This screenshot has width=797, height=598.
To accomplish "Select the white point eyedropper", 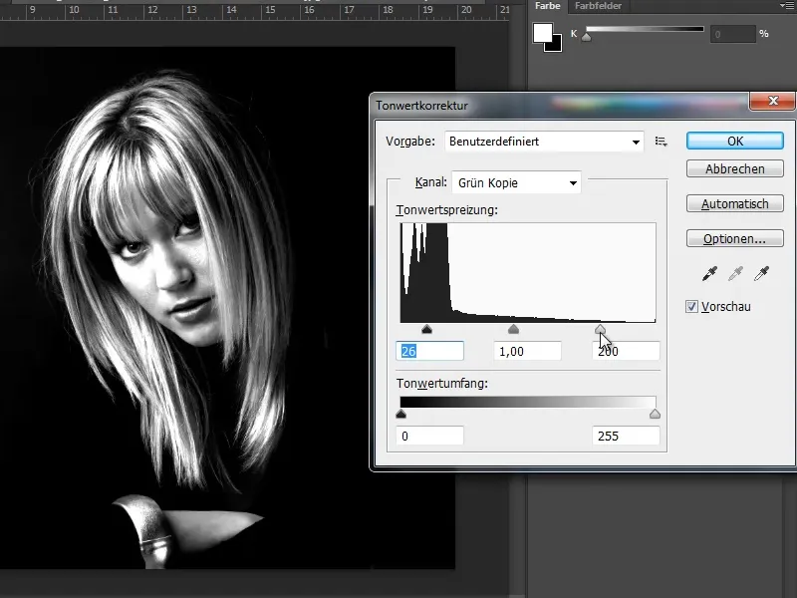I will coord(761,273).
